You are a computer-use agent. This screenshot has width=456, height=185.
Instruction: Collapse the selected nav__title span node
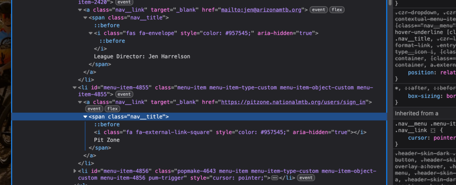pyautogui.click(x=85, y=117)
